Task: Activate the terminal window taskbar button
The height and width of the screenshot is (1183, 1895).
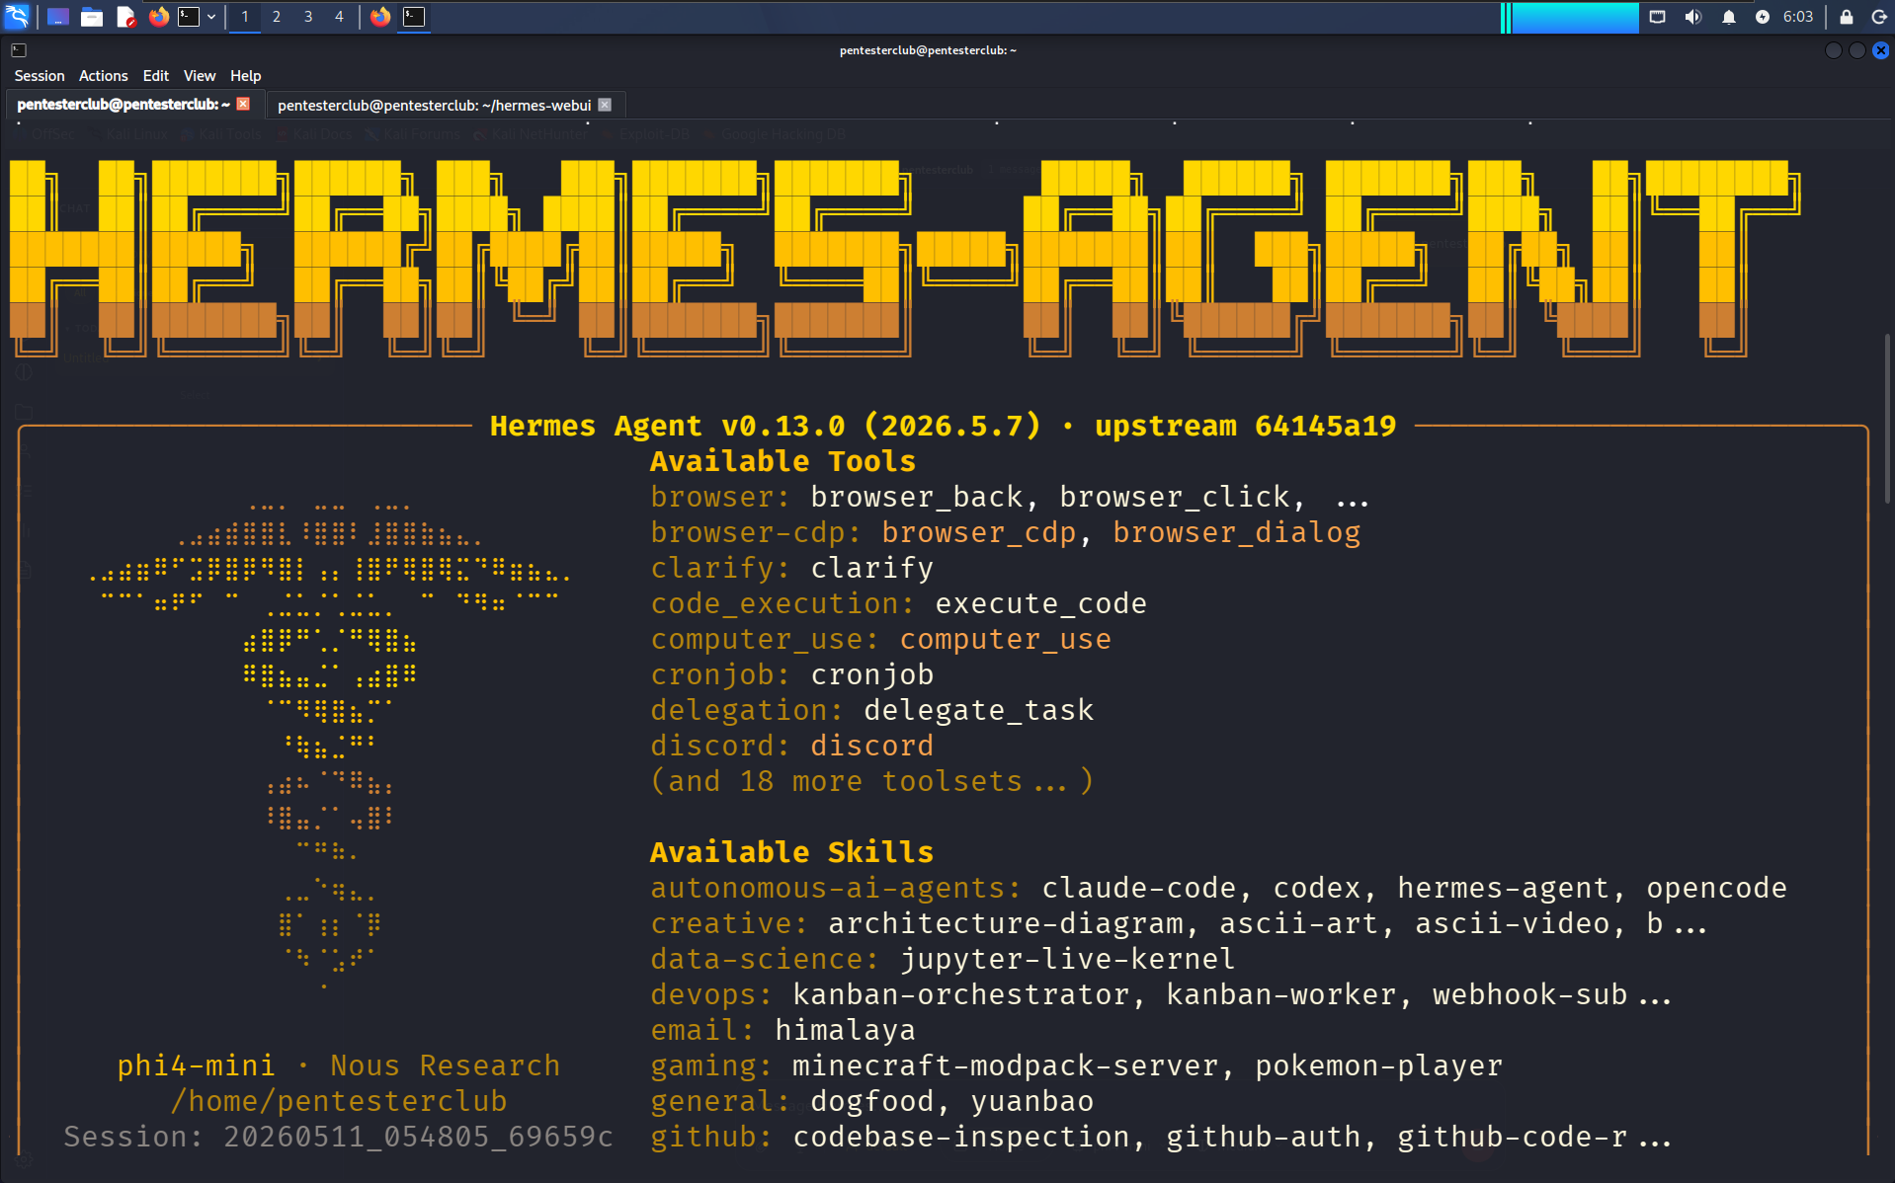Action: [x=414, y=16]
